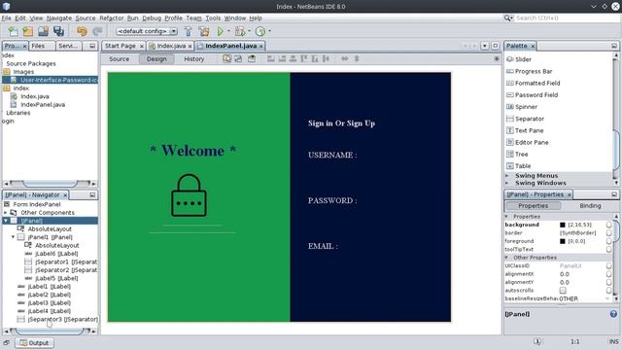Click the Open Project toolbar icon
Viewport: 622px width, 350px height.
click(43, 31)
